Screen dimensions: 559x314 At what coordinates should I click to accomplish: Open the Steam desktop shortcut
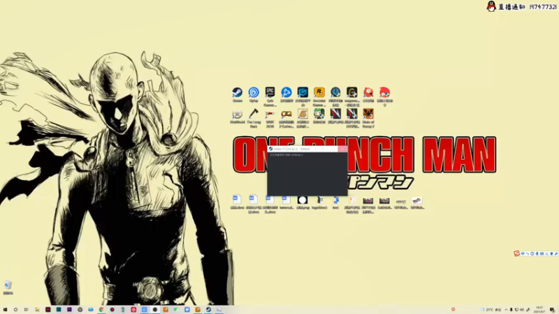point(237,94)
